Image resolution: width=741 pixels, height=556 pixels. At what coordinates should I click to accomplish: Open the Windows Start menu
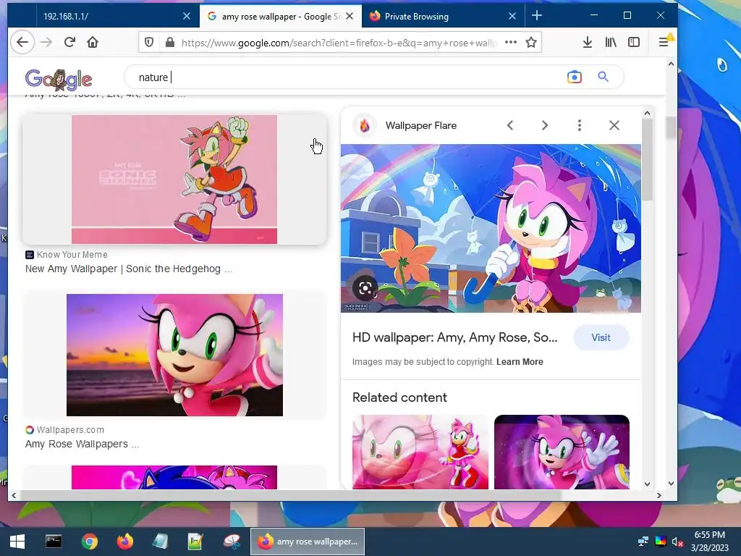tap(17, 542)
